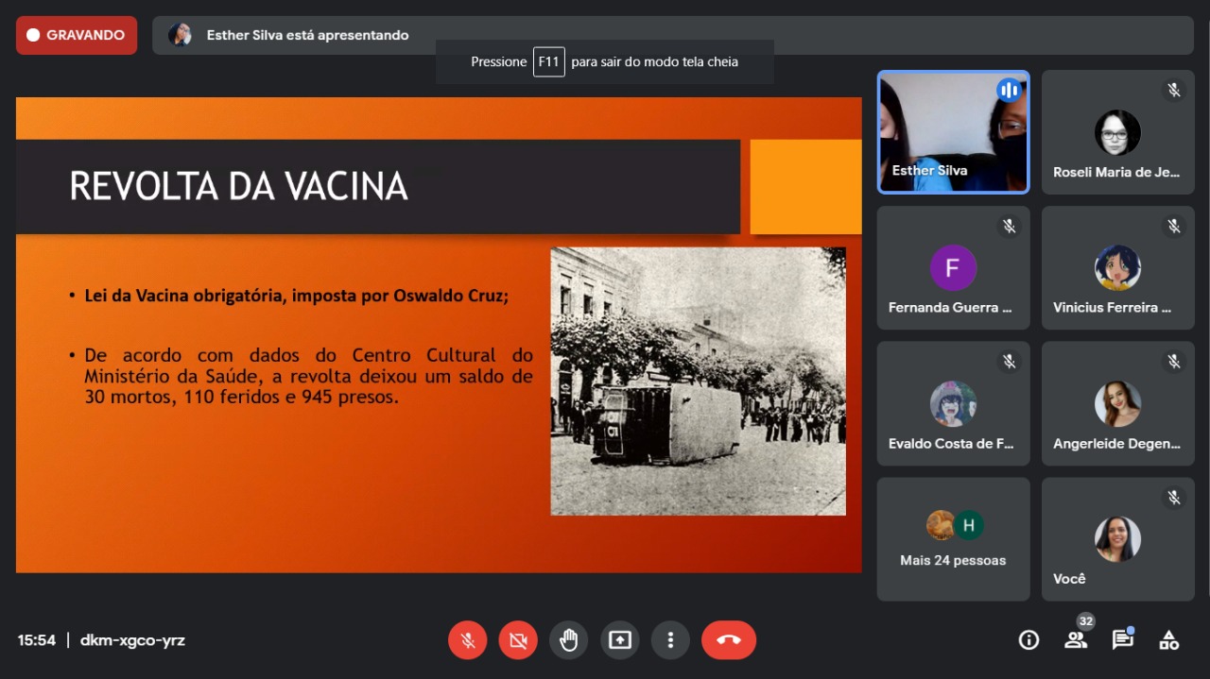Screen dimensions: 1210x679
Task: Click the speaking indicator on Esther Silva's tile
Action: [x=1010, y=91]
